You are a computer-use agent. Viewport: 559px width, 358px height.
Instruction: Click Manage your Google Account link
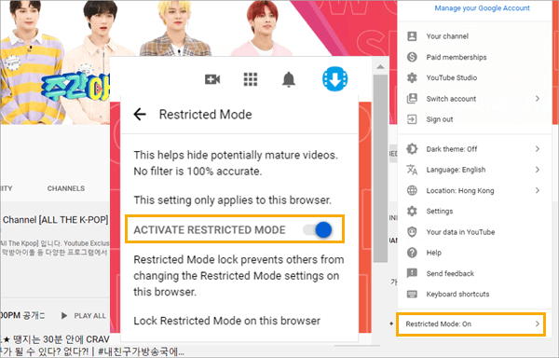coord(482,7)
